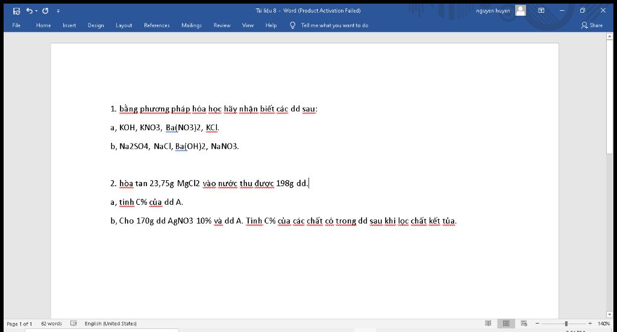Open Ribbon Display Options
Screen dimensions: 617x332
(541, 11)
